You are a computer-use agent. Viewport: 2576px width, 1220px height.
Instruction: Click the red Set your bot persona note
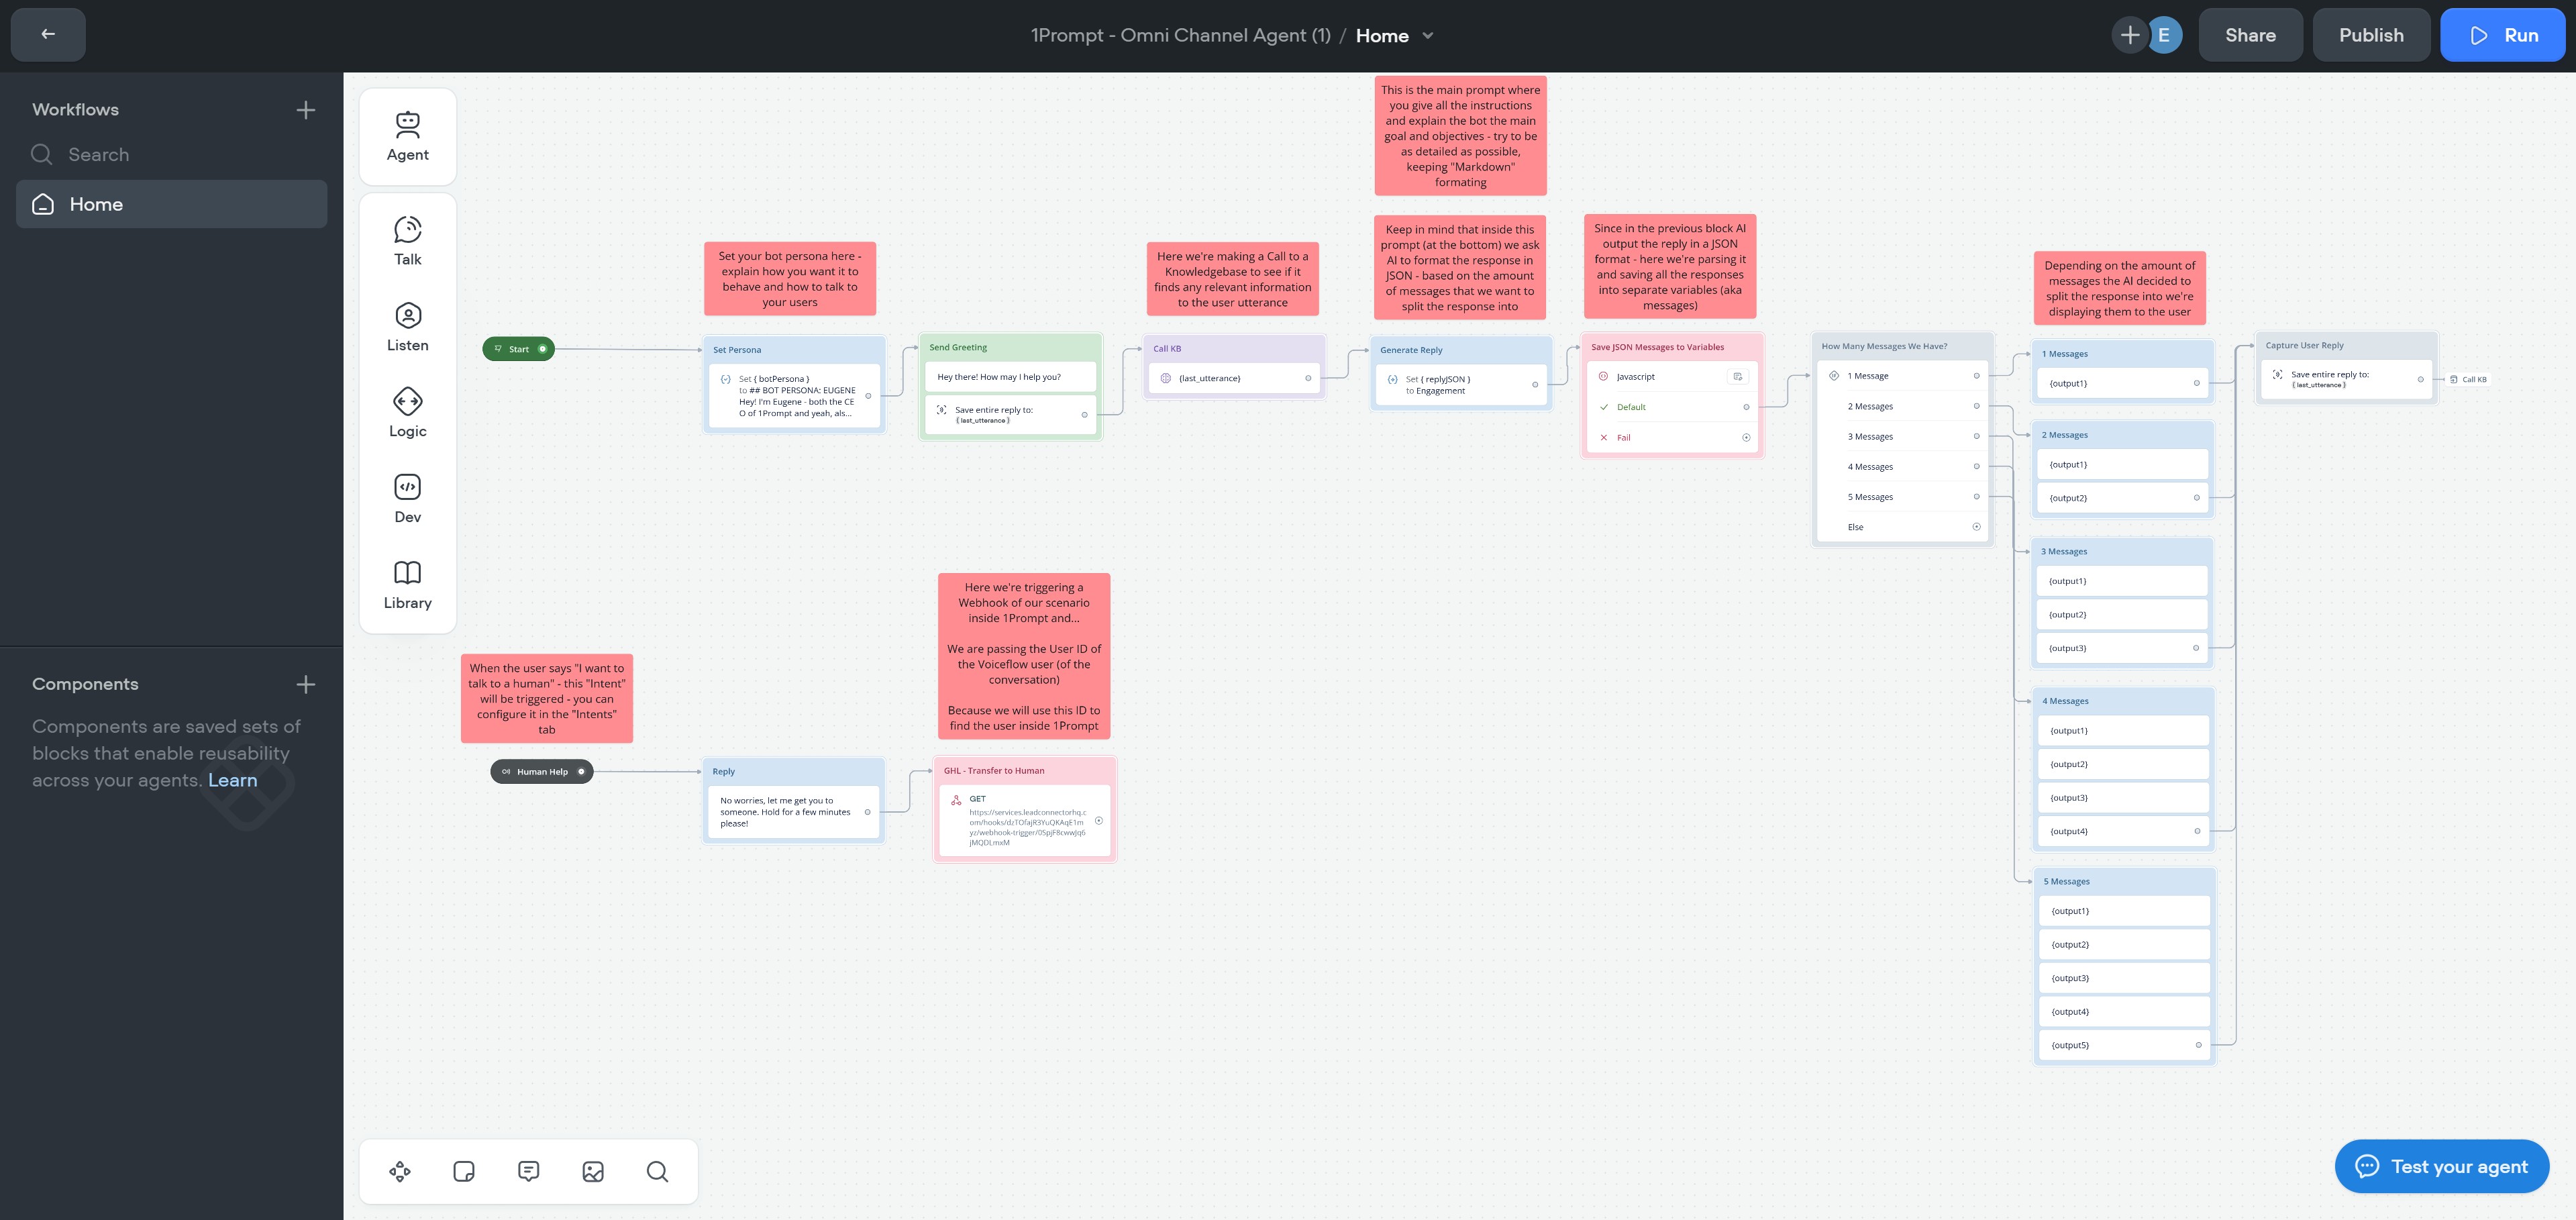tap(790, 279)
